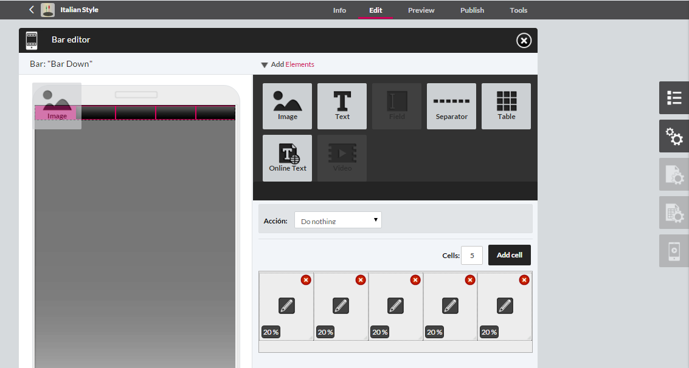Open the Italian Style app icon
Image resolution: width=689 pixels, height=368 pixels.
(48, 10)
